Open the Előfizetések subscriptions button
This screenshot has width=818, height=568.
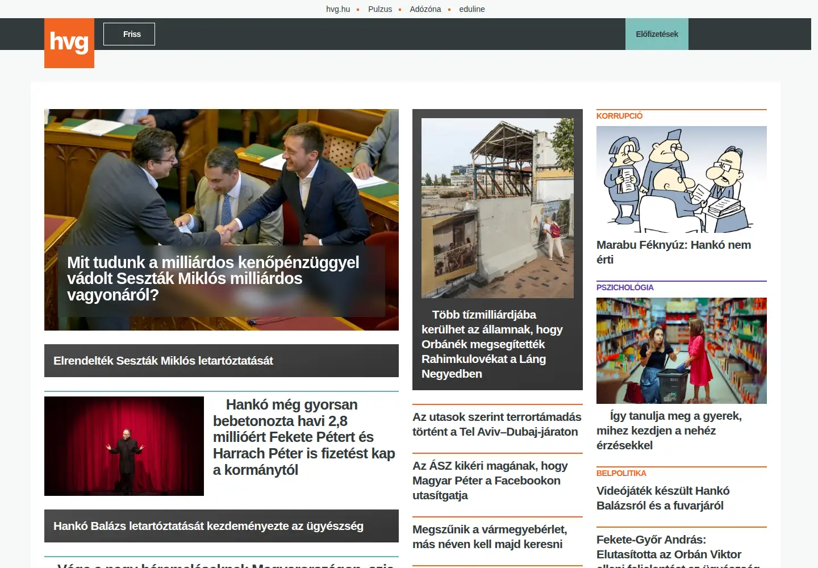pyautogui.click(x=657, y=34)
